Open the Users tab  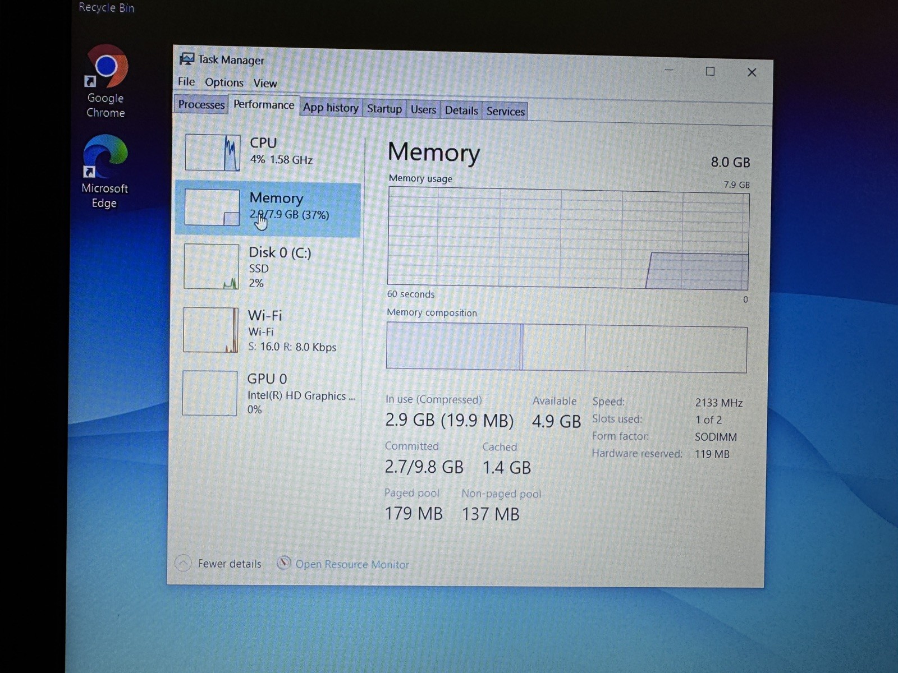[x=423, y=109]
